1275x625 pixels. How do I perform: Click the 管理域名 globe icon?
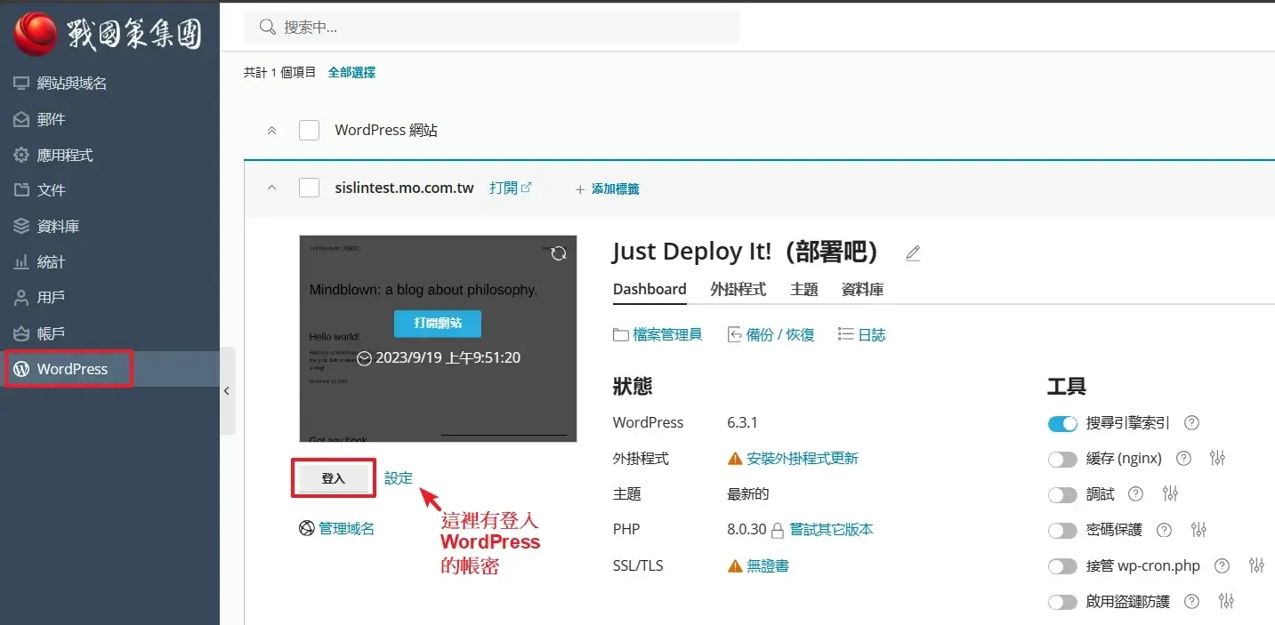(306, 529)
